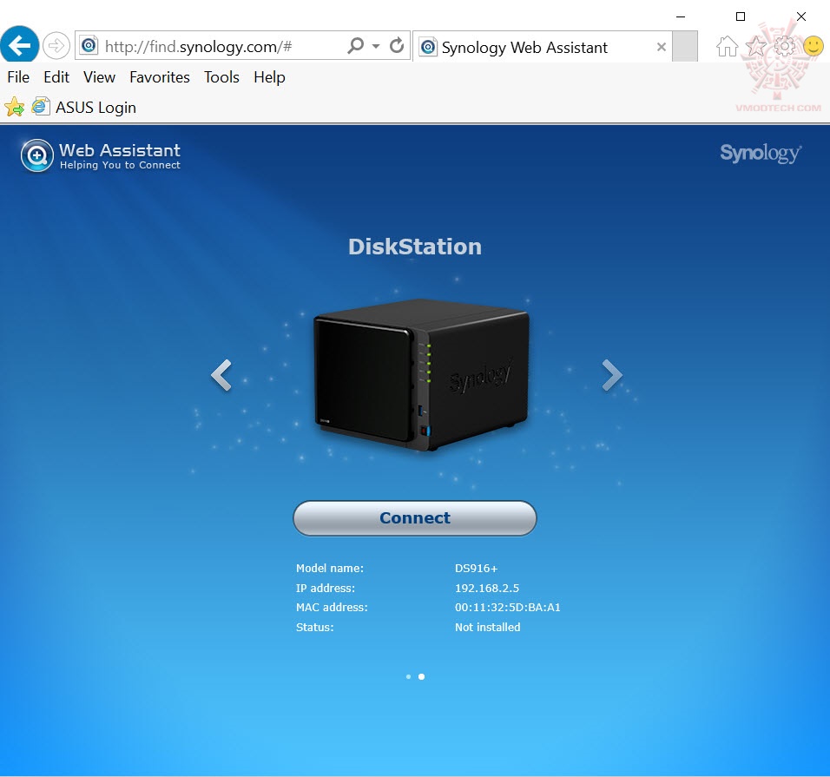Click the Not installed status text
This screenshot has width=830, height=777.
(488, 627)
